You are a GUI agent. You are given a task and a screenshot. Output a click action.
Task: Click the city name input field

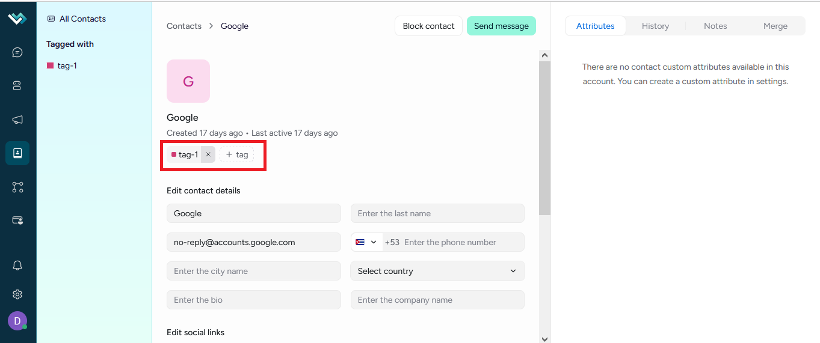(x=254, y=271)
